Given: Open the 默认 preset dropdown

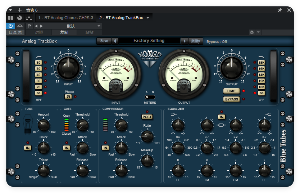Looking at the screenshot, I should (73, 26).
